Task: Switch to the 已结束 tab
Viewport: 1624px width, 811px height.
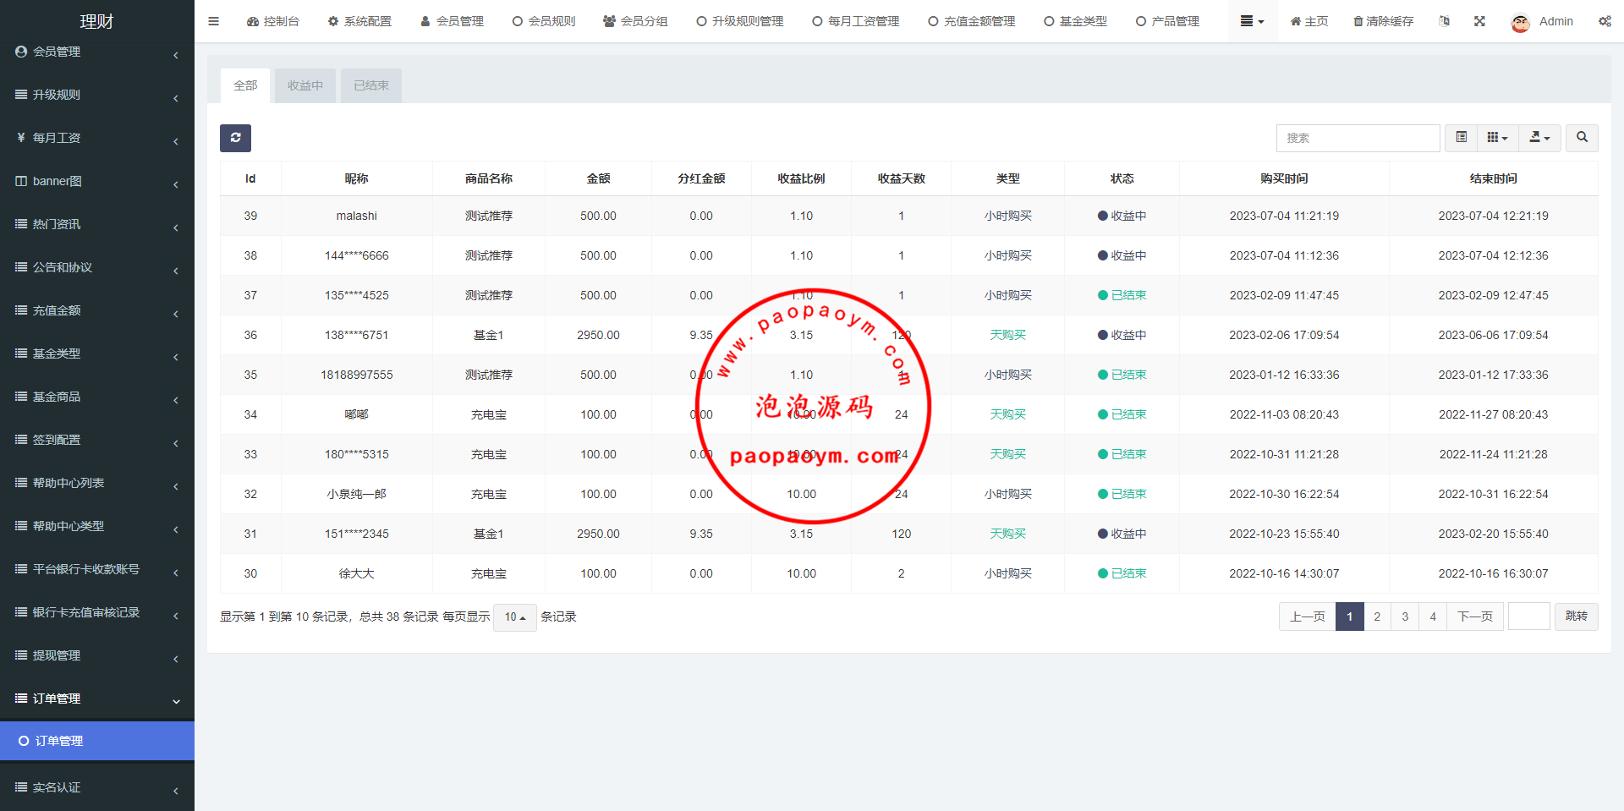Action: coord(370,85)
